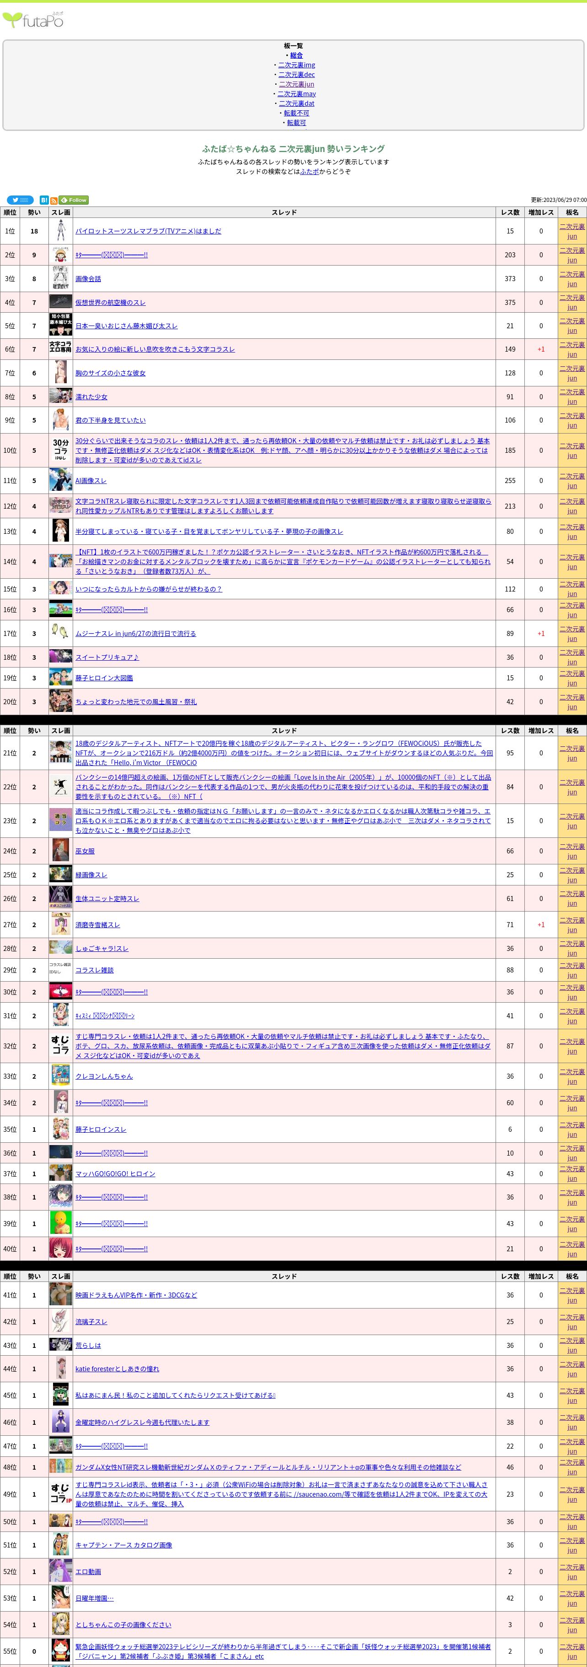This screenshot has height=1667, width=587.
Task: Open ムジーナスレ in jun6/27 thread
Action: 136,634
